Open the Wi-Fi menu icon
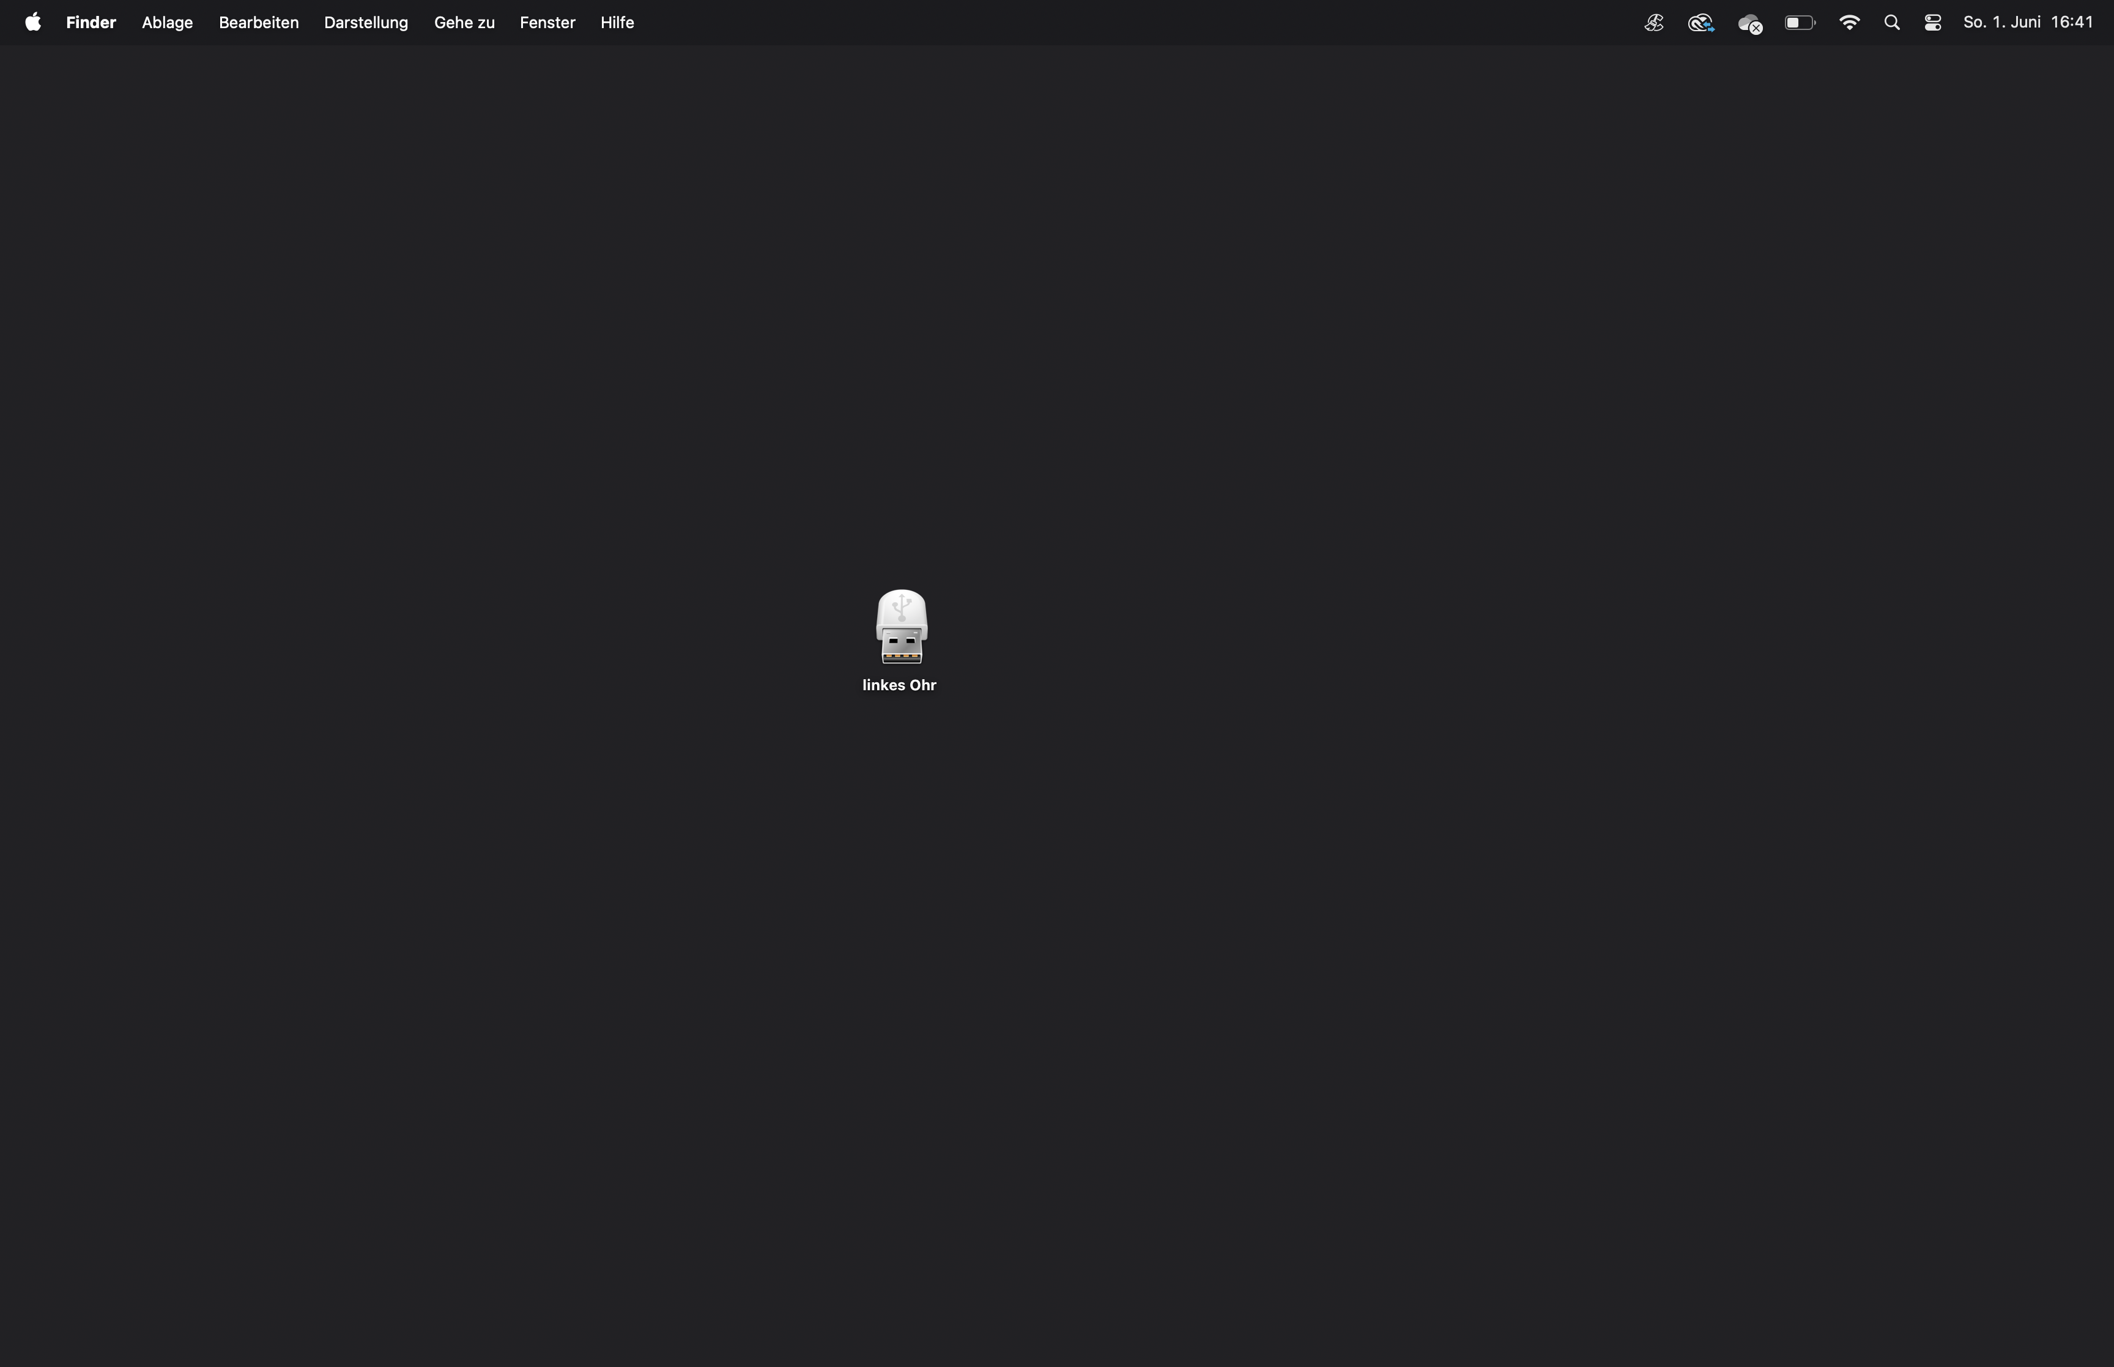 click(x=1850, y=23)
